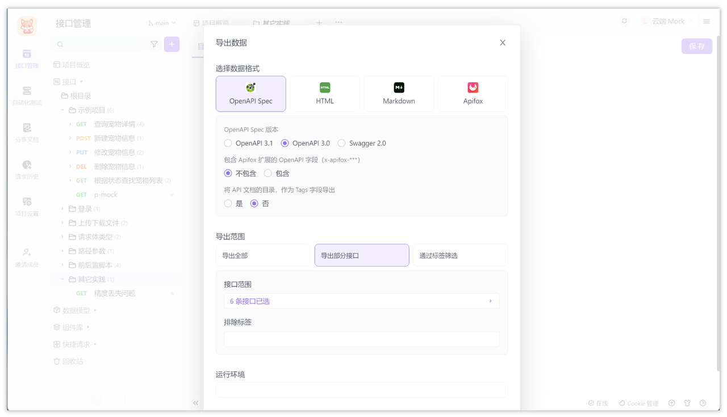This screenshot has width=727, height=417.
Task: Open the 云端 Mock environment dropdown
Action: tap(667, 21)
